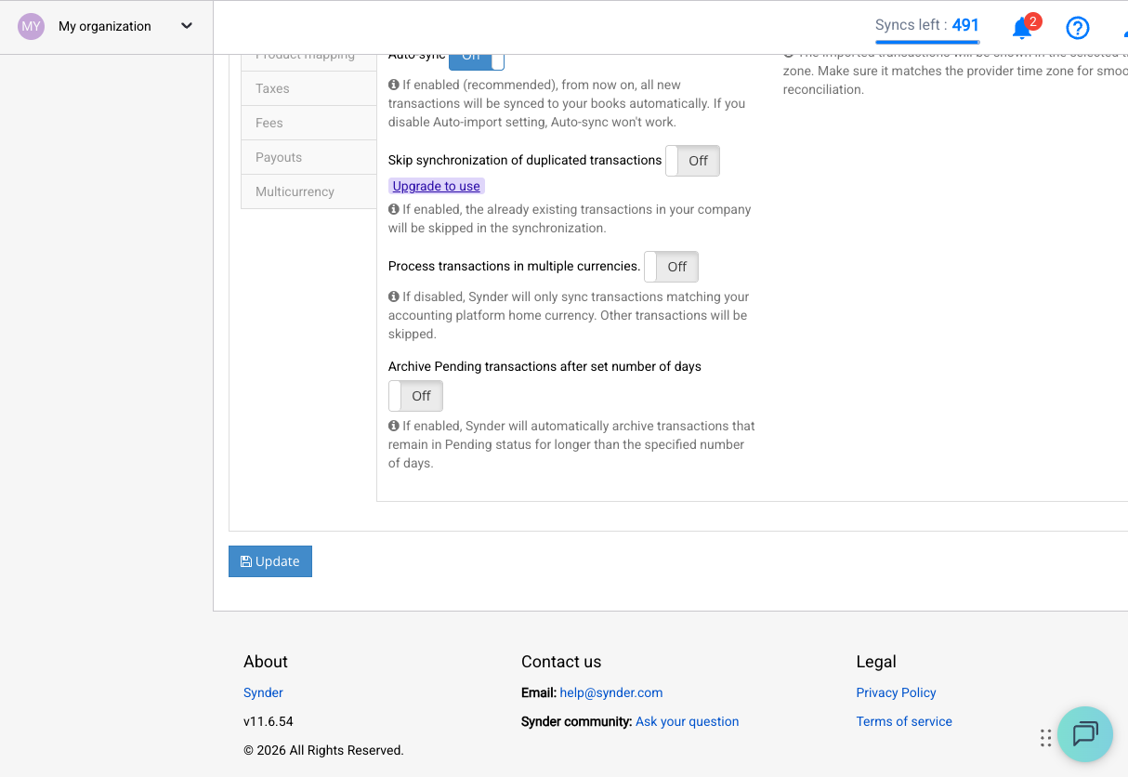Open the chat support bubble
Image resolution: width=1128 pixels, height=777 pixels.
[1084, 734]
